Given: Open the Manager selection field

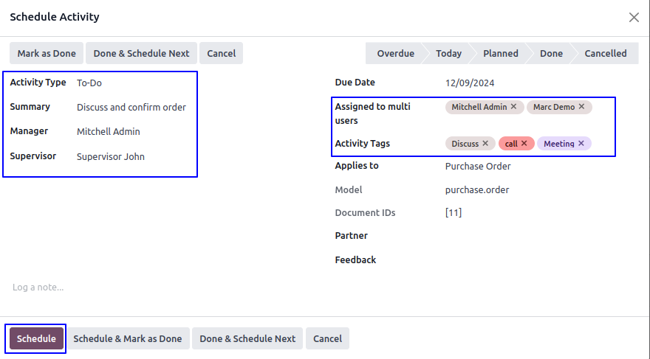Looking at the screenshot, I should pos(133,132).
